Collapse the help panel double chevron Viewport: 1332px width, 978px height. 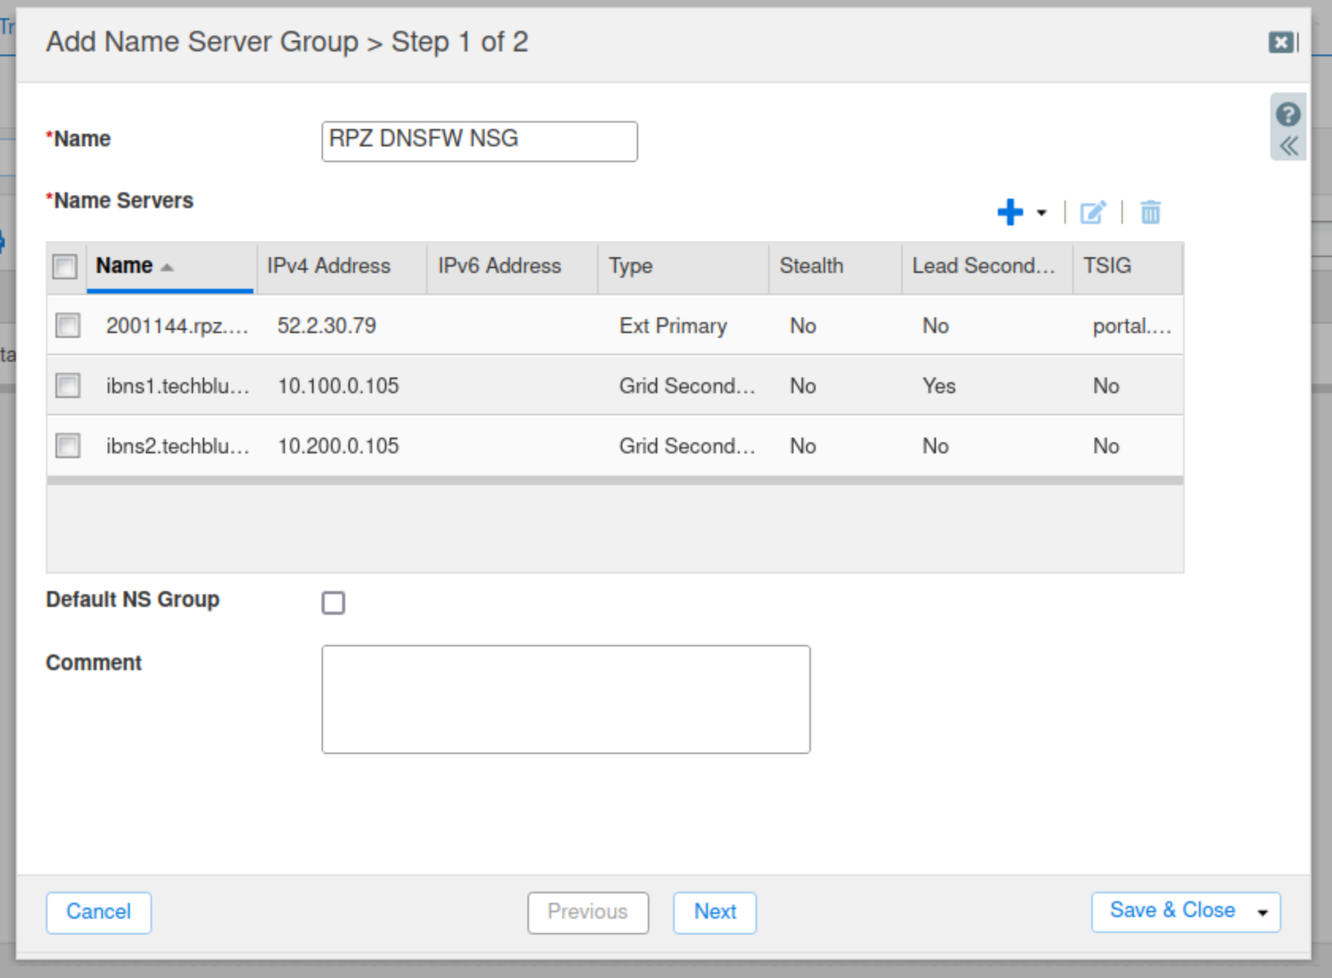click(x=1288, y=146)
